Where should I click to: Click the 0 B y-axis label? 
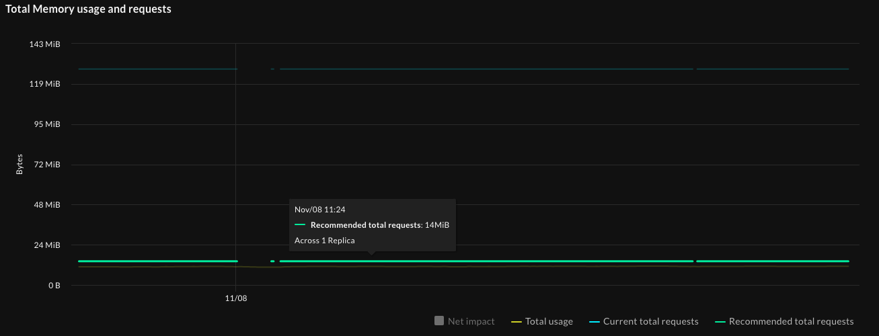coord(54,285)
